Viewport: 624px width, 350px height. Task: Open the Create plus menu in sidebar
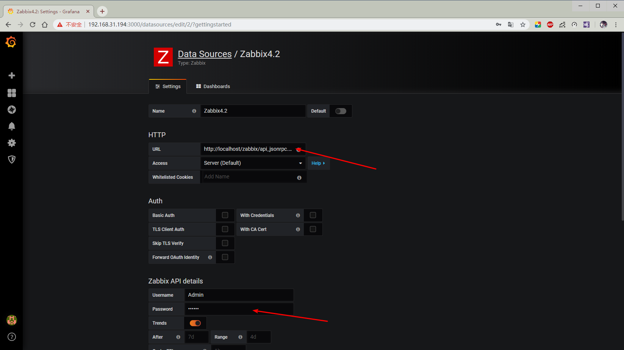(x=12, y=76)
